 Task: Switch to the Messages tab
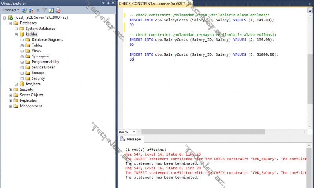131,139
